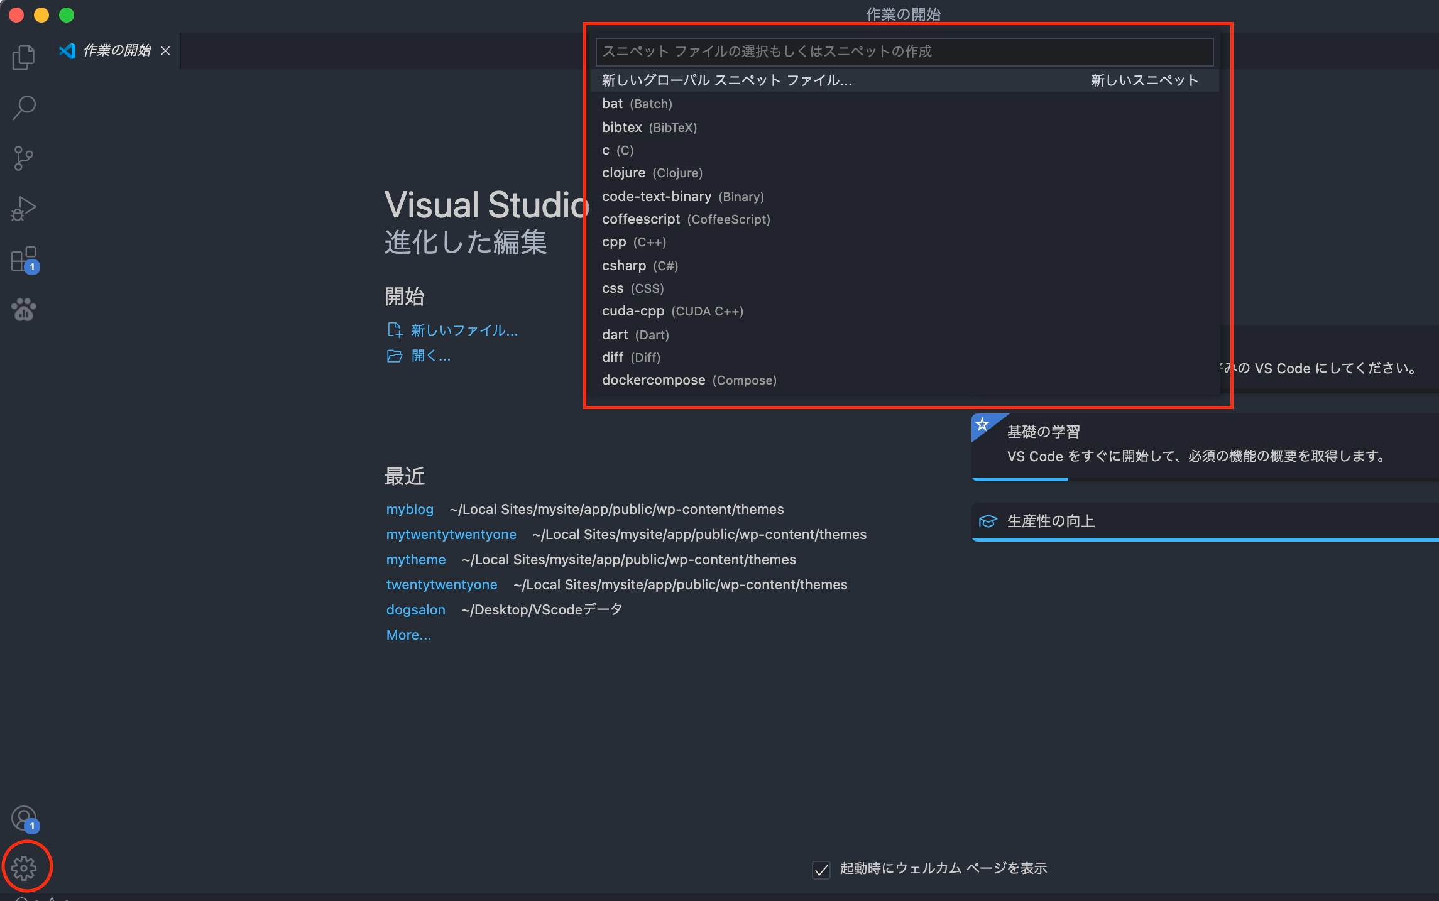
Task: Select clojure (Clojure) snippet entry
Action: [x=904, y=173]
